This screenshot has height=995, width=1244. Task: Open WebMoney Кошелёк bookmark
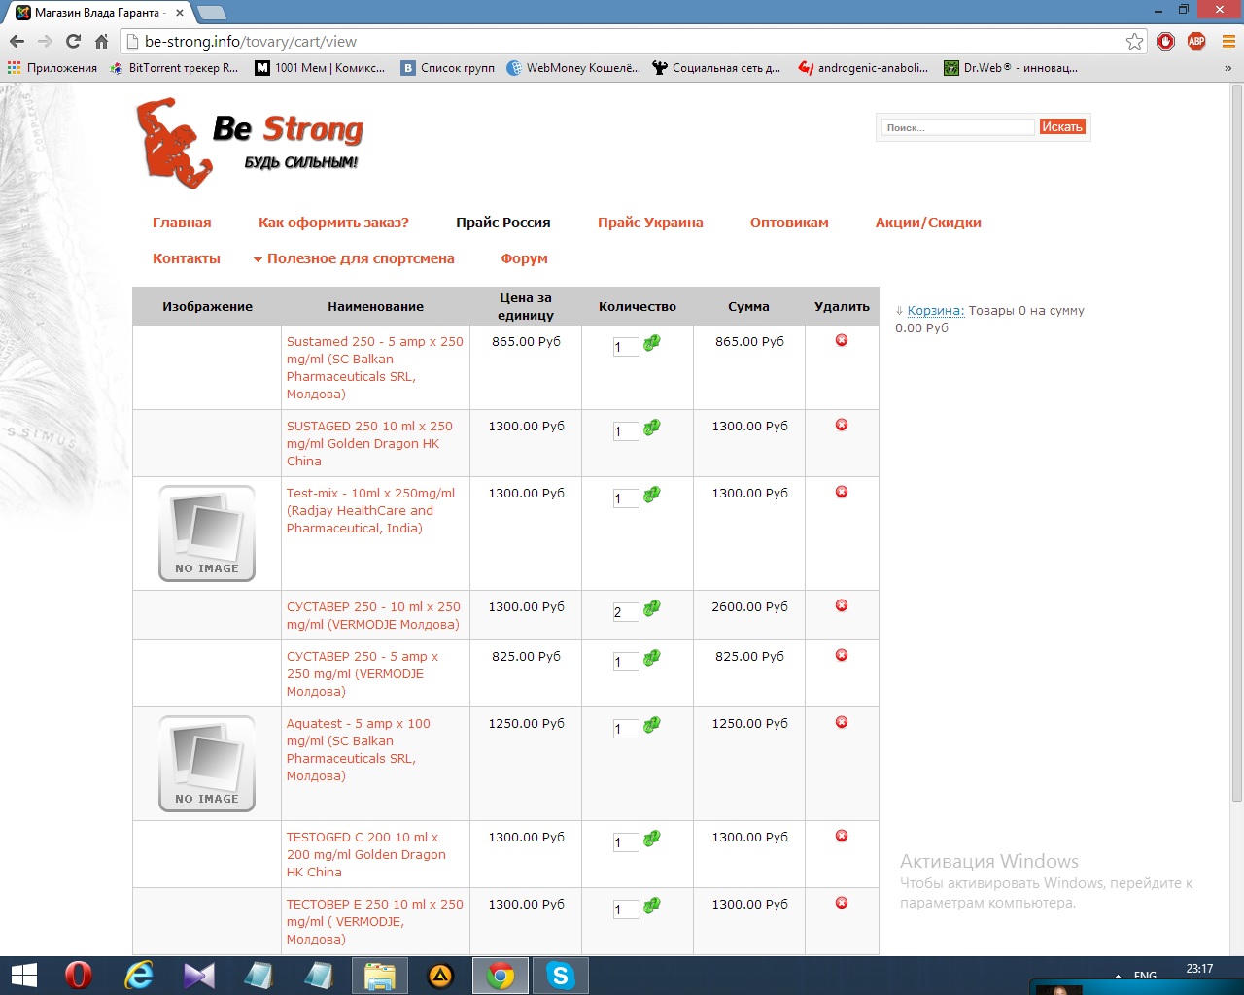573,68
